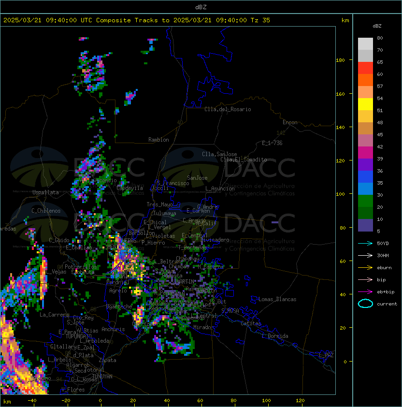
Task: Pick the purple 39–36 dBZ legend swatch
Action: pyautogui.click(x=365, y=165)
